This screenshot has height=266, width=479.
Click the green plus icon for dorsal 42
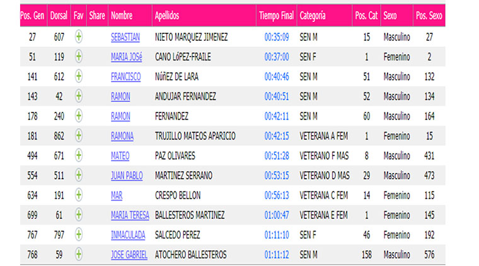79,96
